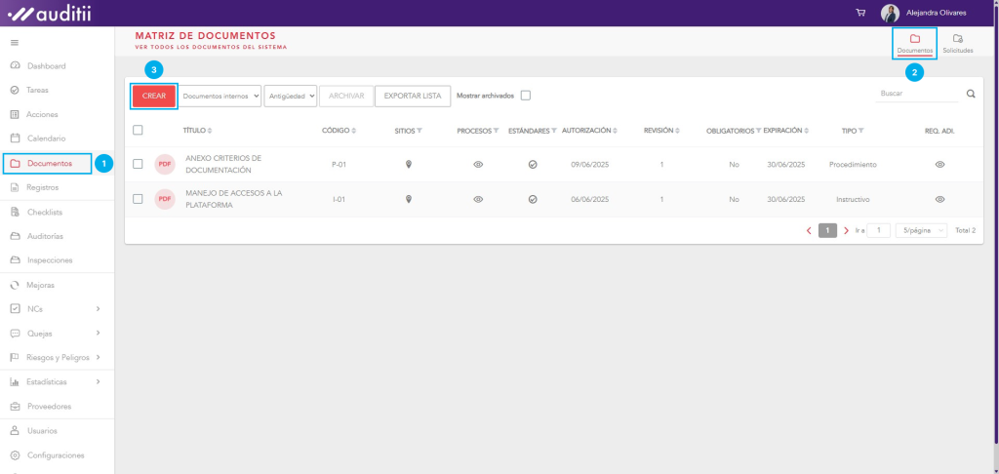This screenshot has height=474, width=999.
Task: Open the Antigüedad dropdown
Action: pyautogui.click(x=291, y=96)
